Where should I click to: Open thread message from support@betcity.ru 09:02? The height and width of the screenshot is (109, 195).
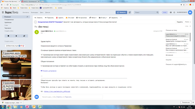(177, 35)
